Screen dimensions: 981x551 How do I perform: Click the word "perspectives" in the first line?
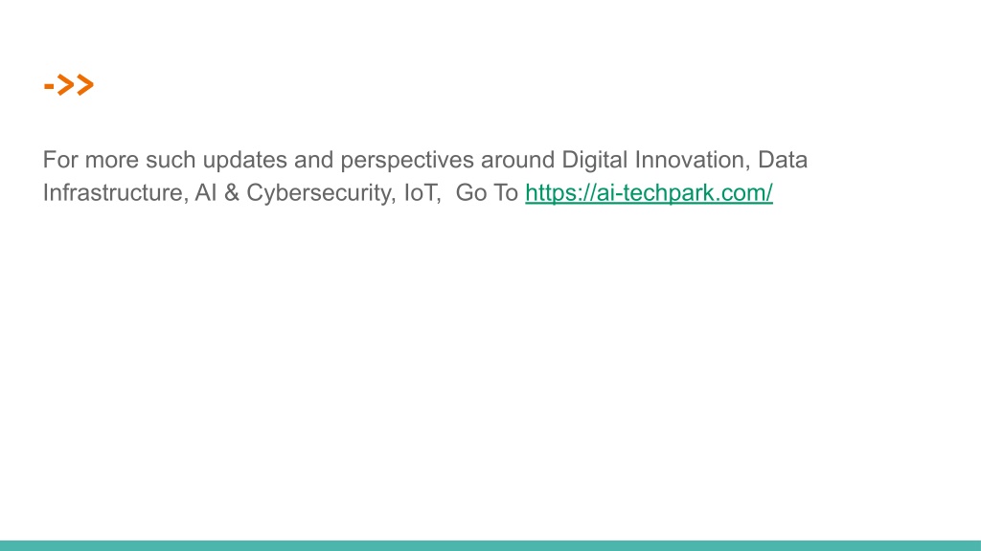click(406, 161)
